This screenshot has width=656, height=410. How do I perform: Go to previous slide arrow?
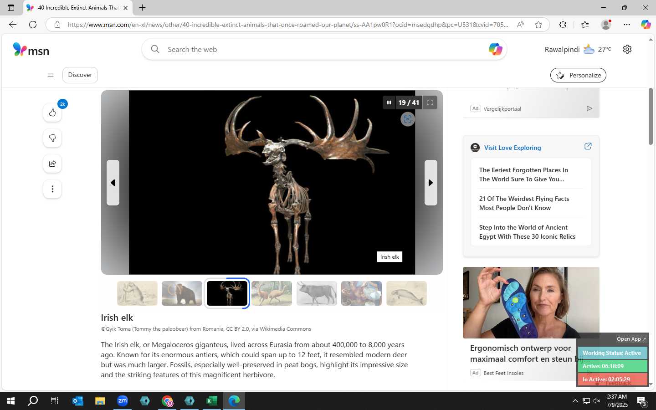tap(113, 183)
